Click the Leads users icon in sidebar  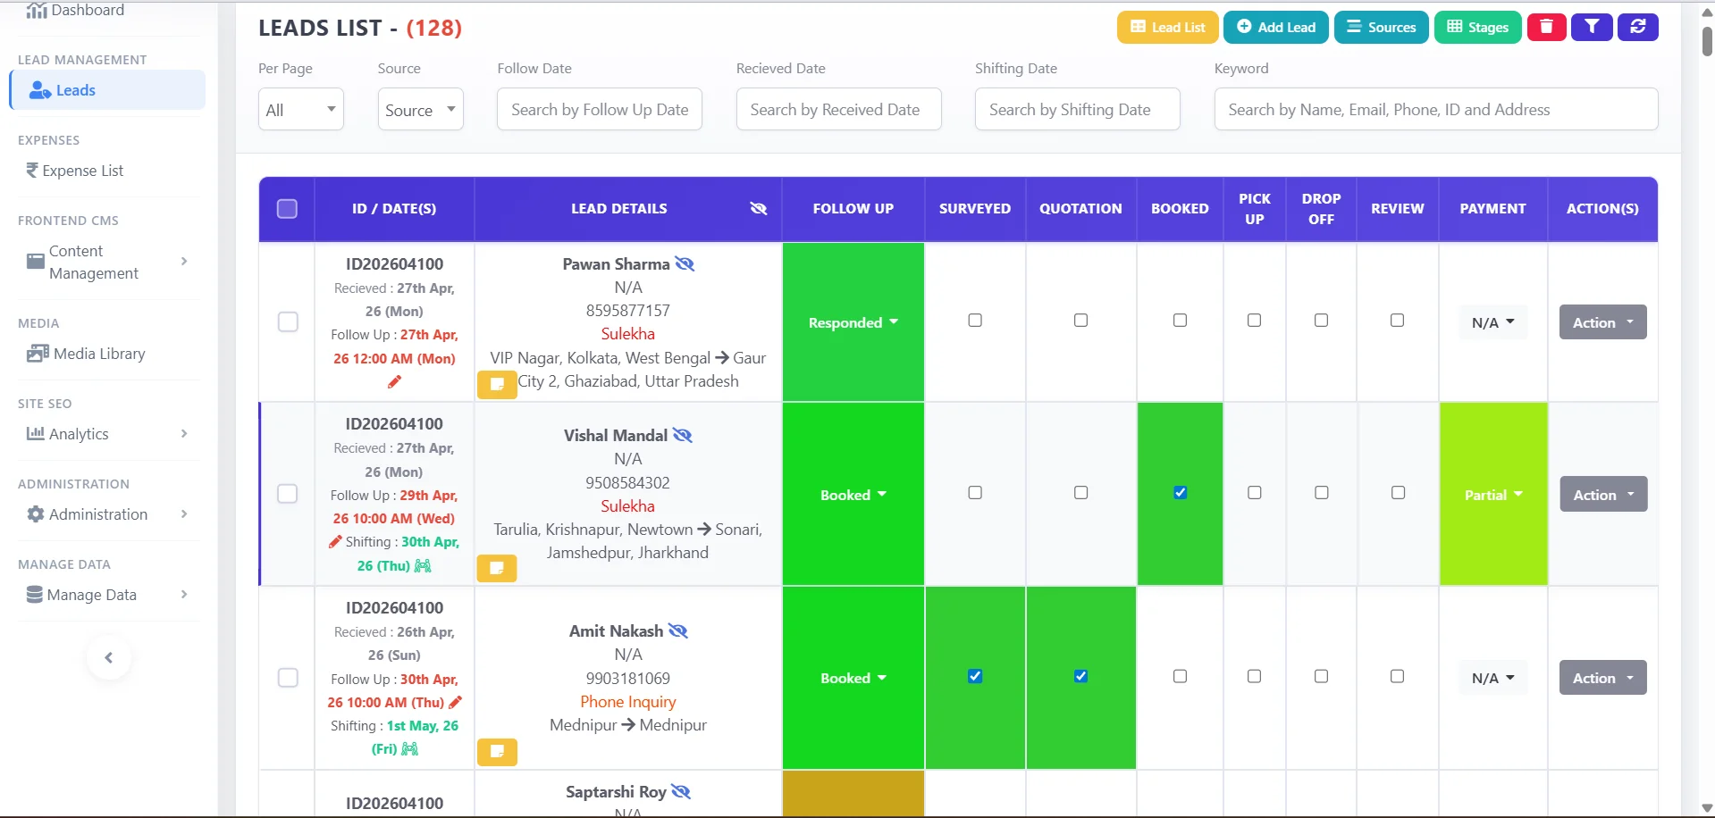pos(40,90)
